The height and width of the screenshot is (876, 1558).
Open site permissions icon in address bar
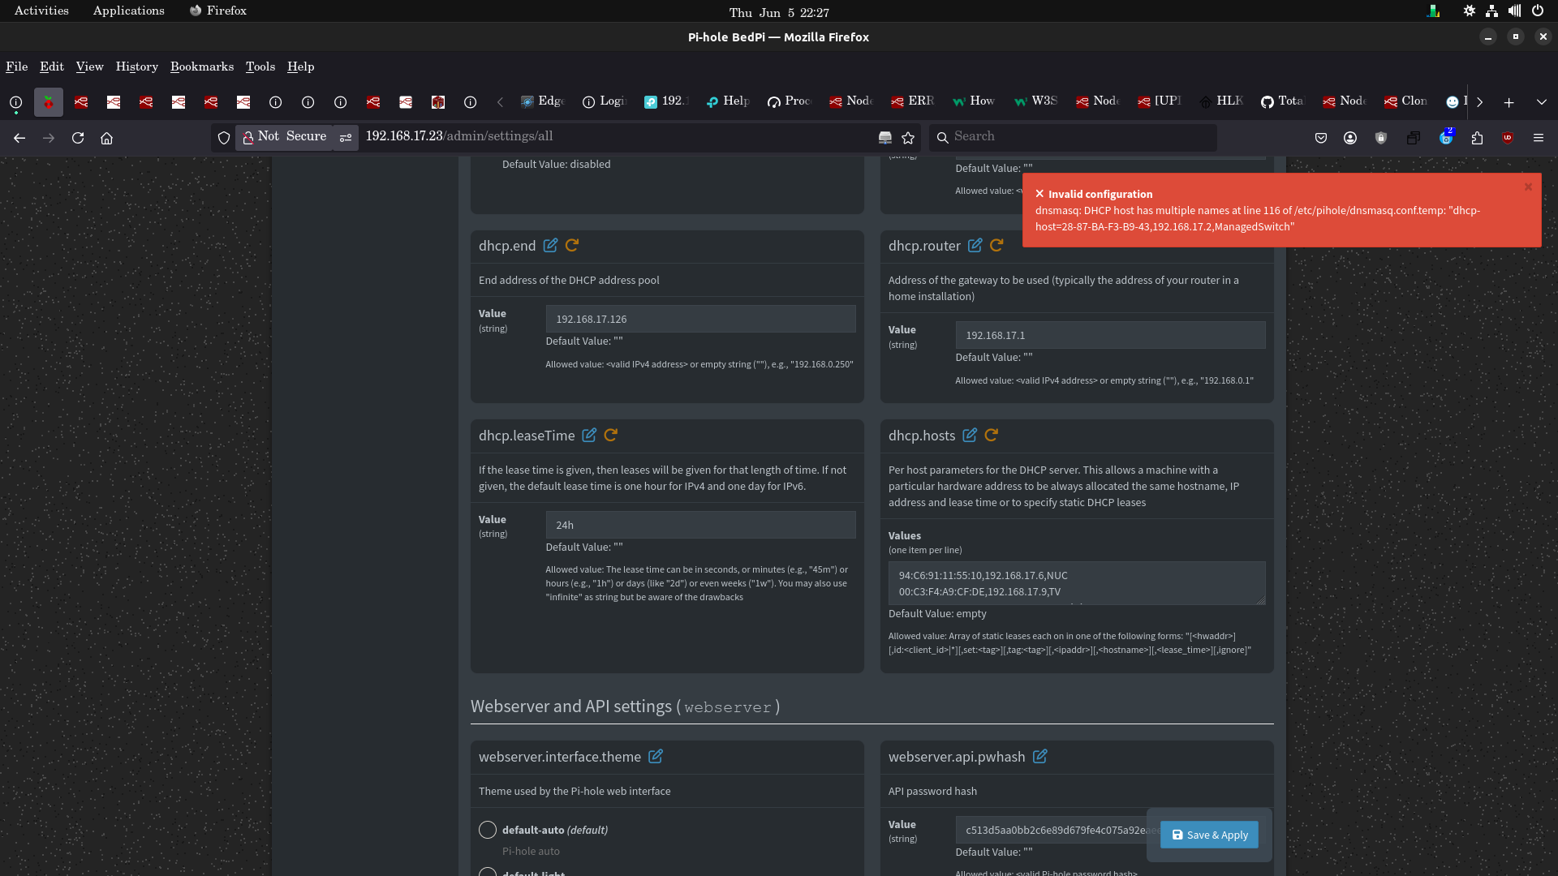346,138
